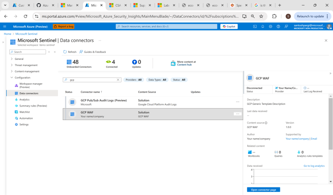Select the GCP WAF connector row
Viewport: 333px width, 195px height.
pos(153,114)
